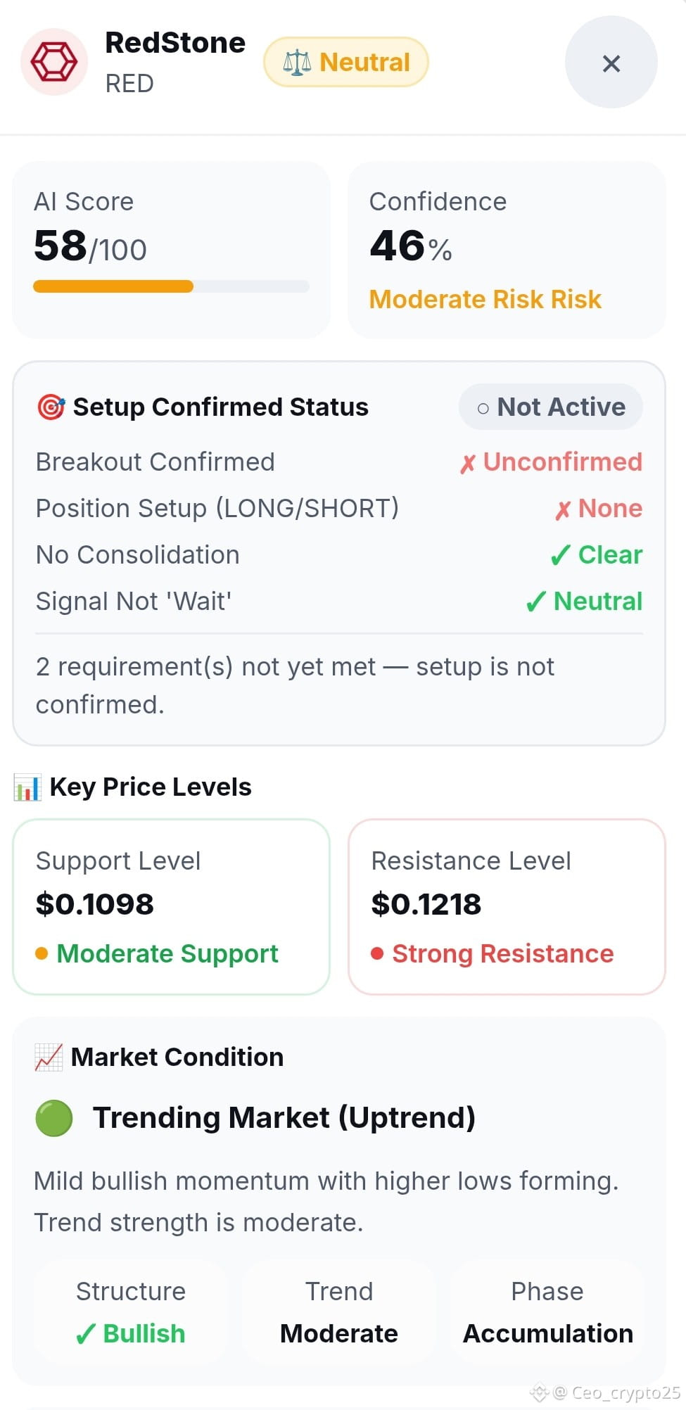Click the Not Active status pill
The image size is (686, 1410).
point(550,407)
